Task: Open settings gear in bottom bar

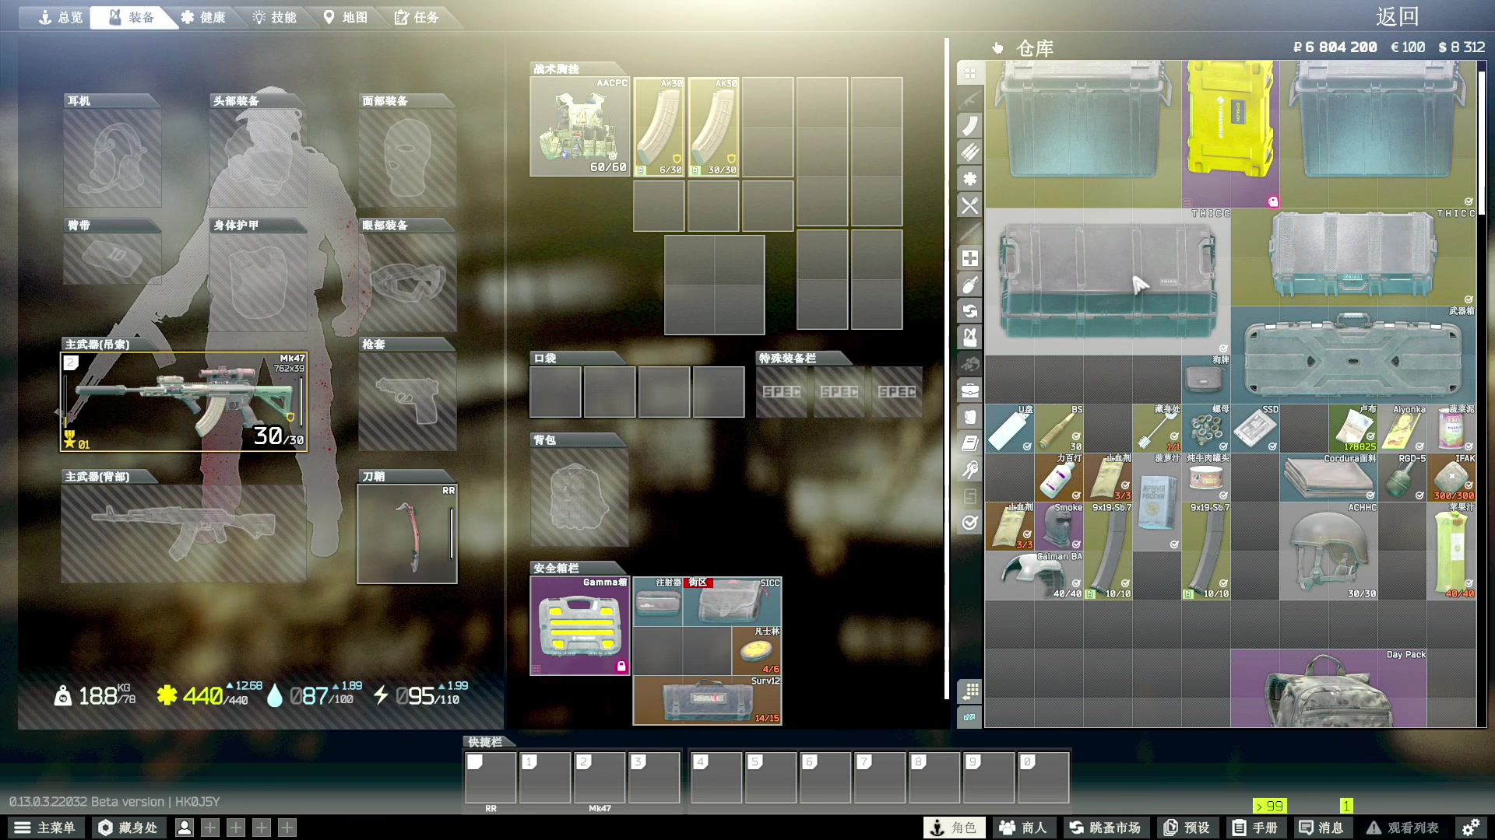Action: [x=1471, y=828]
